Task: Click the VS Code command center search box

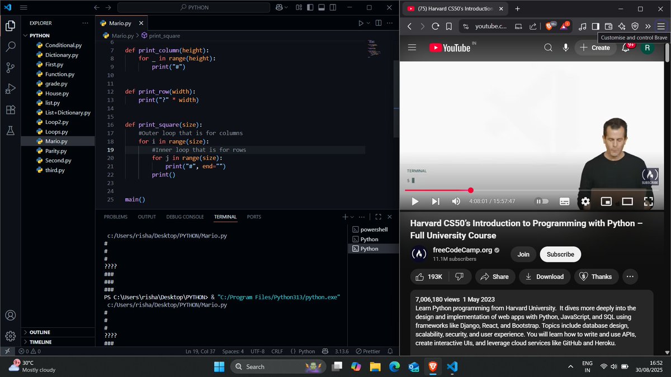Action: pyautogui.click(x=195, y=8)
